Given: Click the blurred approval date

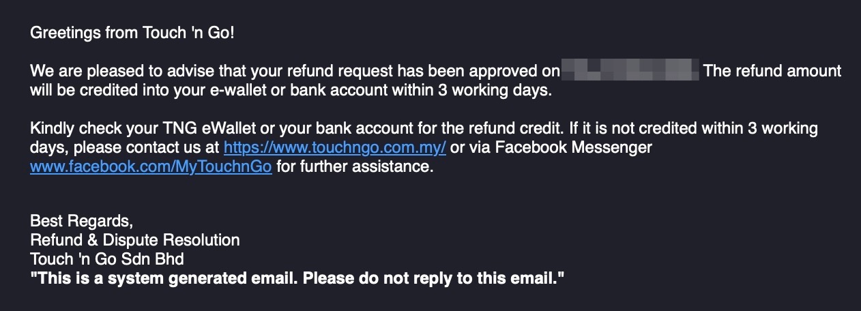Looking at the screenshot, I should [630, 70].
